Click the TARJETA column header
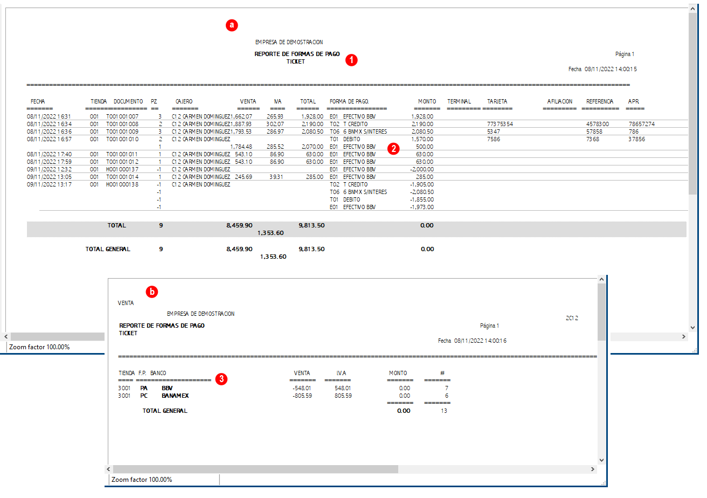 click(497, 101)
